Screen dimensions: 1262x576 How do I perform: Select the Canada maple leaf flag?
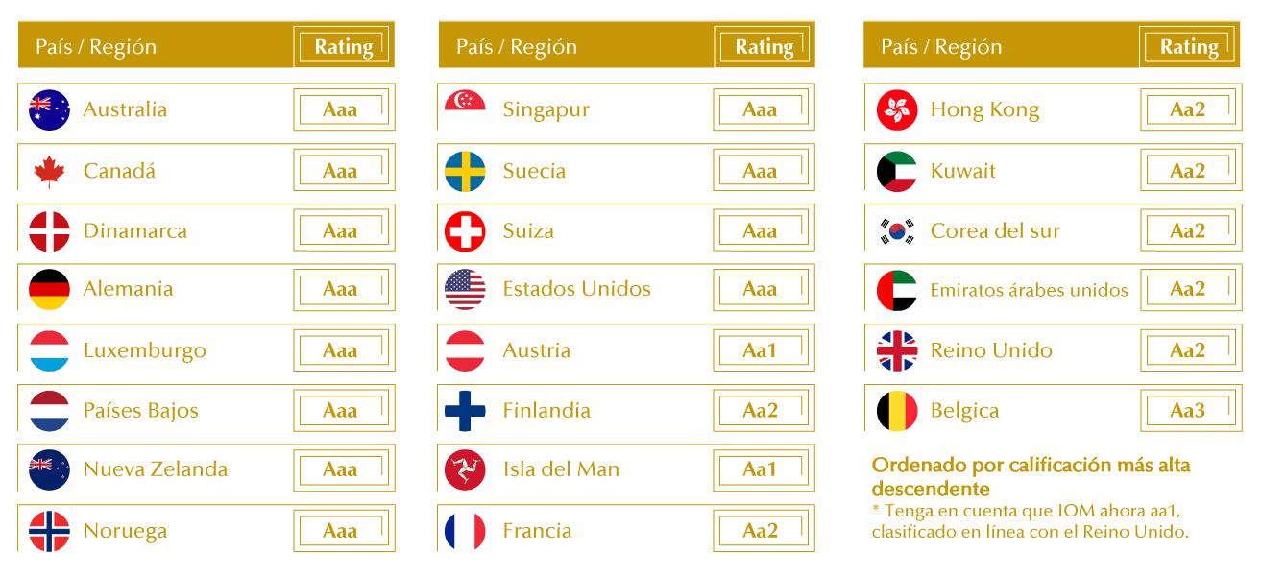click(49, 171)
